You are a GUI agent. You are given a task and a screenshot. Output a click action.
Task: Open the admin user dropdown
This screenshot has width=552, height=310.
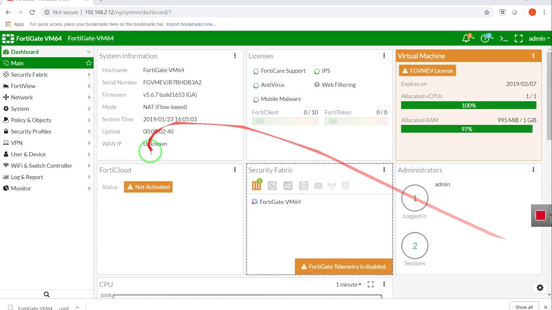539,38
